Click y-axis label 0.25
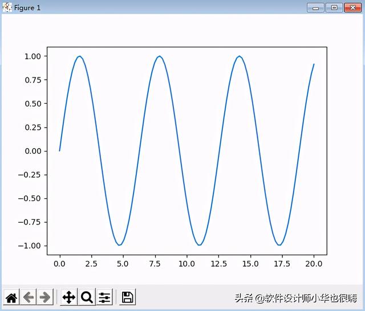This screenshot has width=365, height=311. pyautogui.click(x=33, y=128)
